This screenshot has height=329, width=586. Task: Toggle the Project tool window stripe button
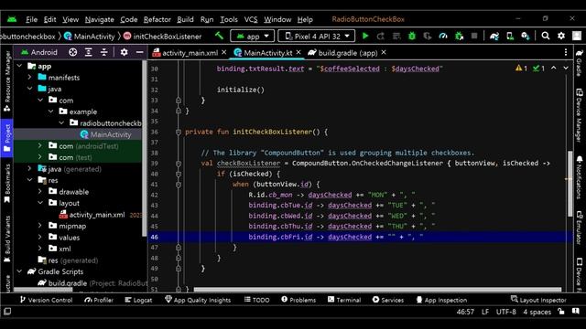7,138
